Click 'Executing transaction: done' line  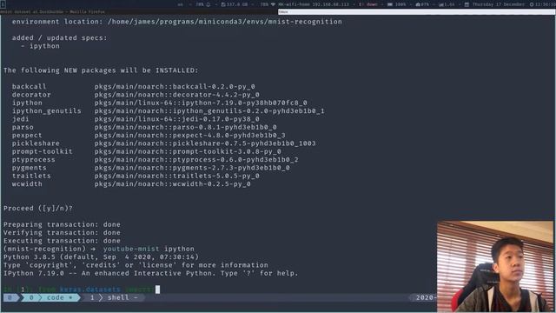click(62, 241)
